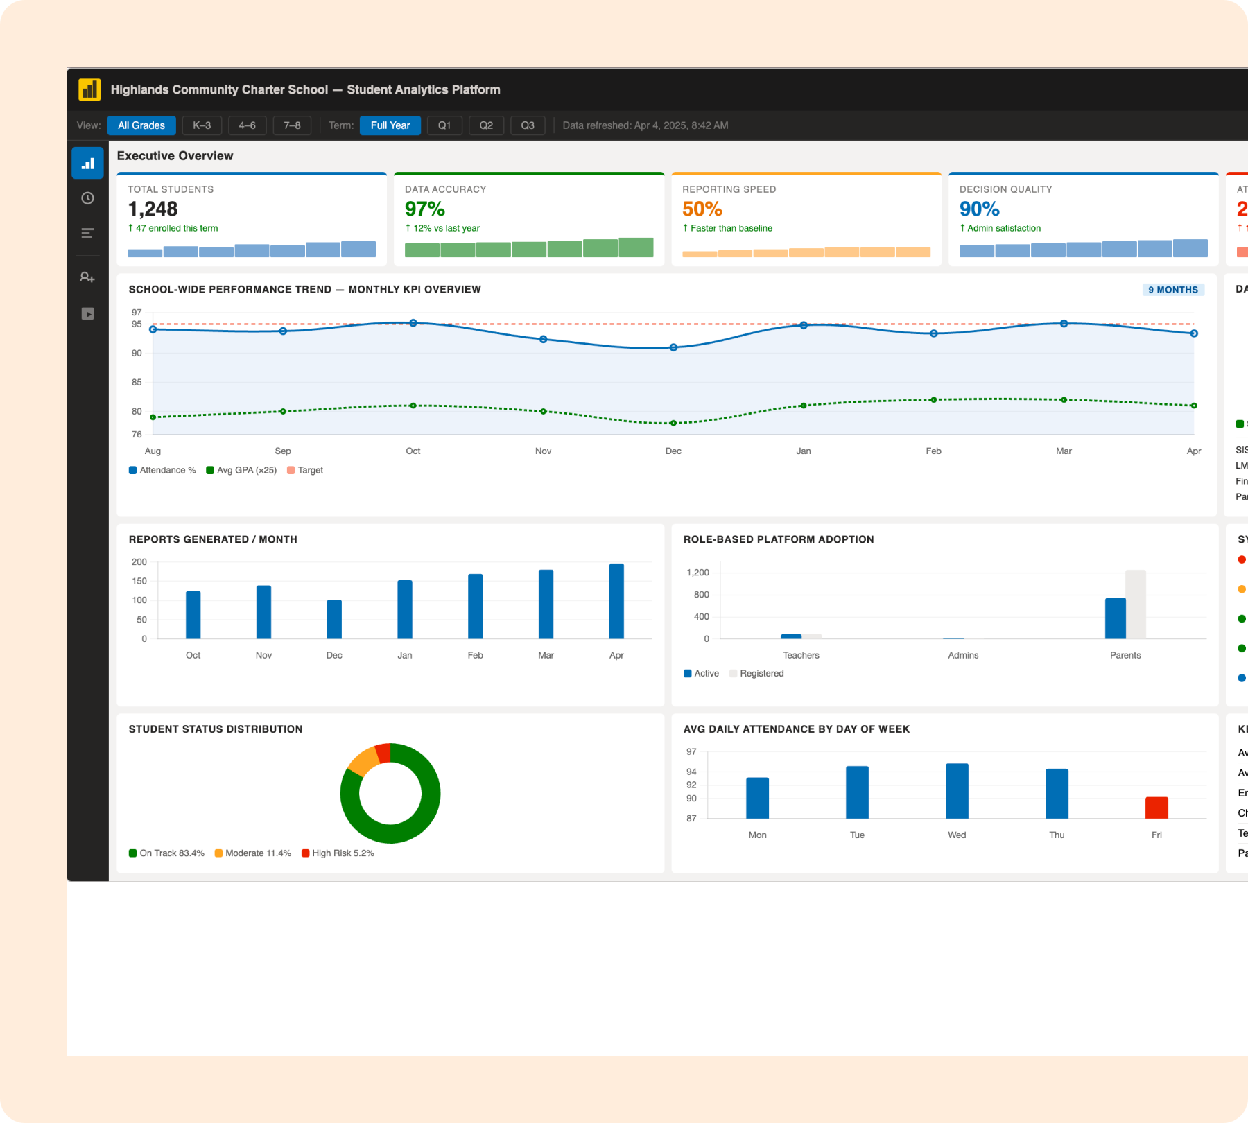The height and width of the screenshot is (1123, 1248).
Task: Click the add-user icon in the sidebar
Action: point(88,277)
